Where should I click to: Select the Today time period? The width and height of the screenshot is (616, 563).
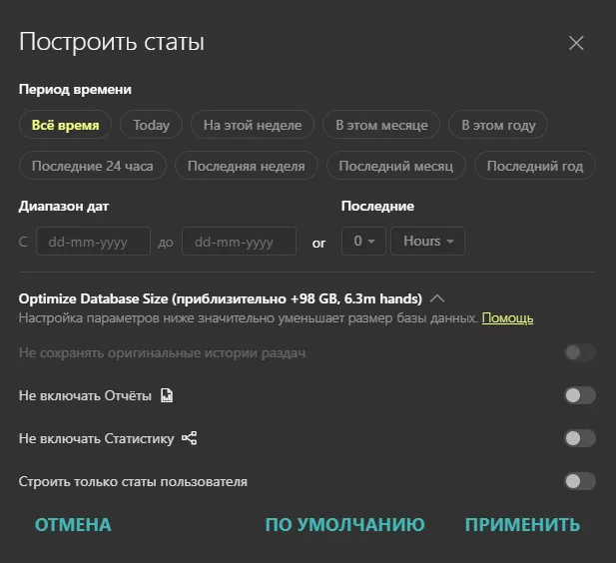(x=151, y=125)
